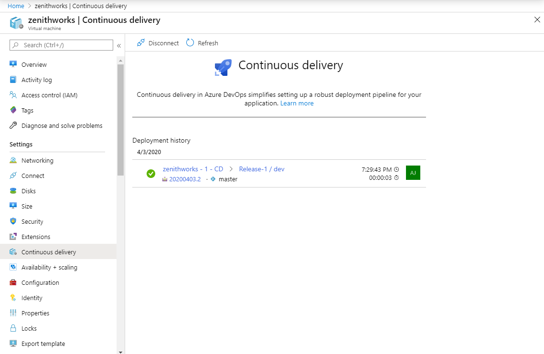Open the Locks blade icon
The height and width of the screenshot is (354, 544).
coord(13,328)
